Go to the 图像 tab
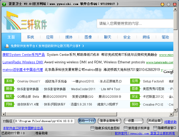179x137 pixels. coord(88,37)
